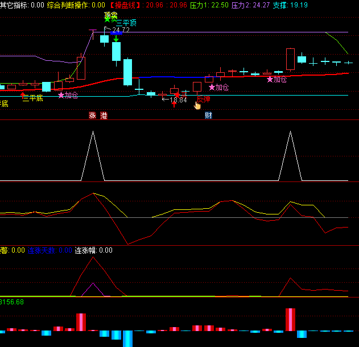Click red up arrow beside 三平底
Screen dimensions: 359x347
coord(22,96)
